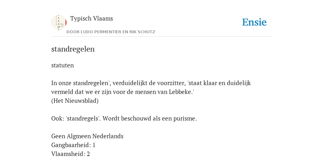Click the Typisch Vlaams round book-cover avatar
Screen dimensions: 324x162
pyautogui.click(x=59, y=22)
